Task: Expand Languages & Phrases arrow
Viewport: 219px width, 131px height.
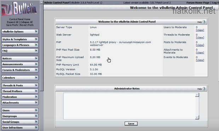Action: click(x=36, y=45)
